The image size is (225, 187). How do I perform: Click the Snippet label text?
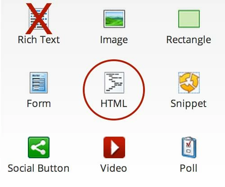pos(189,104)
